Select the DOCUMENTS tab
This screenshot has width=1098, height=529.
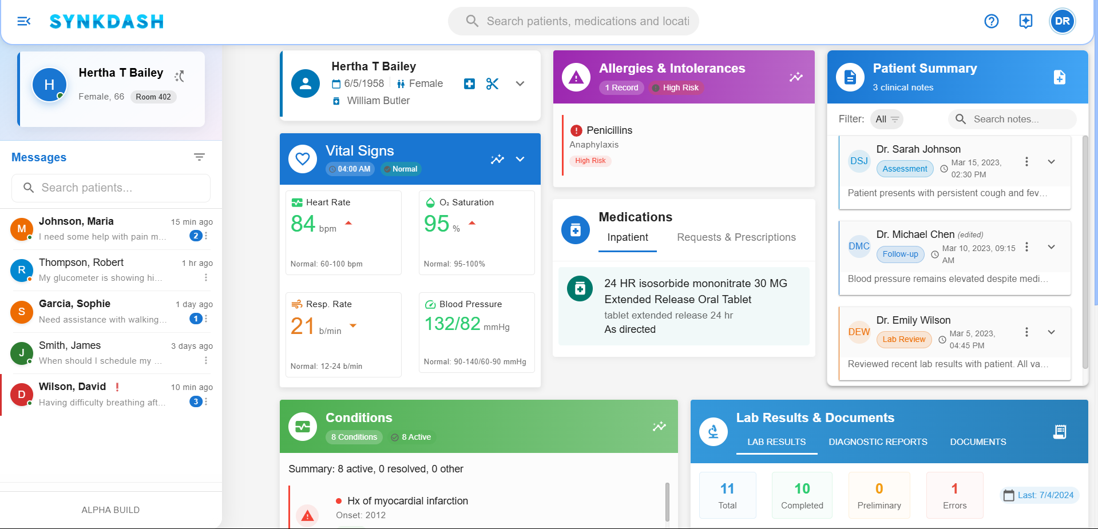[x=978, y=442]
